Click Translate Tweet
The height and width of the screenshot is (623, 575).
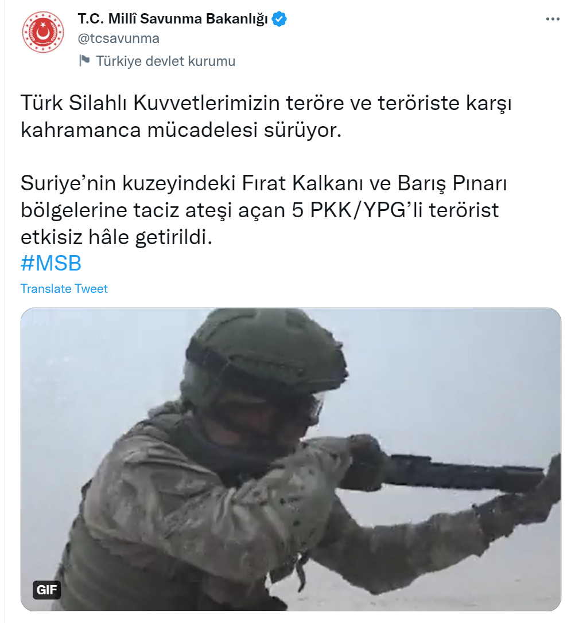[64, 288]
